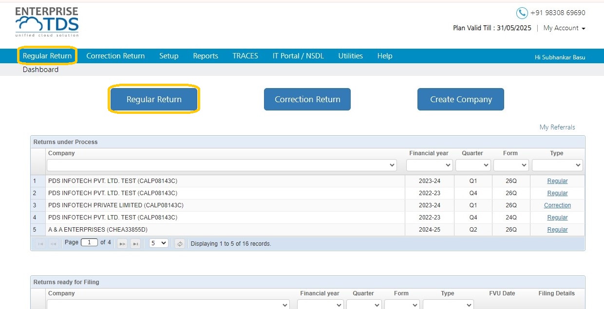The height and width of the screenshot is (309, 604).
Task: Open Correction link for PDS INFOTECH PRIVATE LIMITED
Action: (x=557, y=205)
